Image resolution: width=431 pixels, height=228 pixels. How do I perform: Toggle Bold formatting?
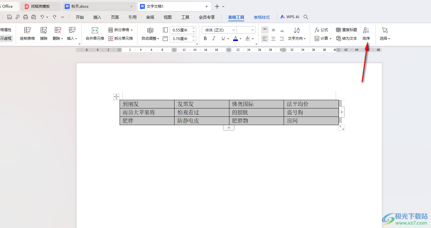[205, 39]
